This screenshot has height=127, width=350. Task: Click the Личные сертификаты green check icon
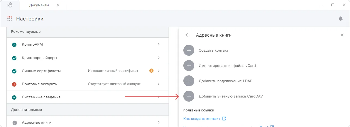(x=15, y=71)
